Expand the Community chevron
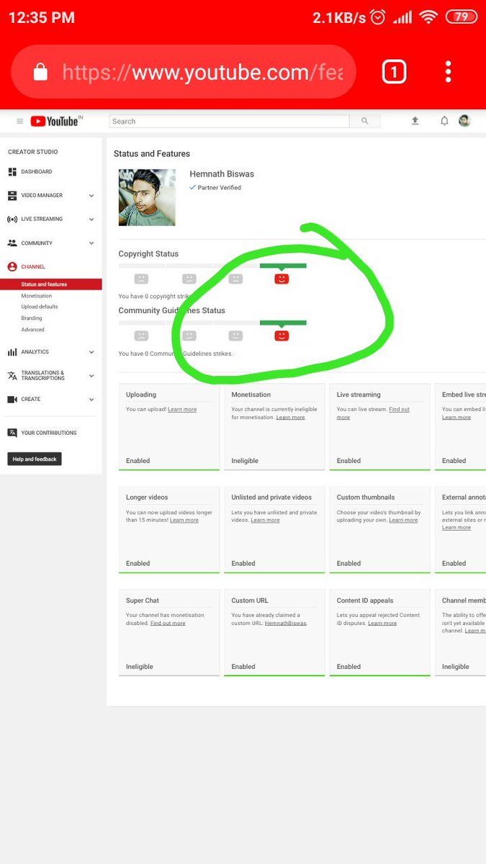This screenshot has width=486, height=864. (91, 243)
